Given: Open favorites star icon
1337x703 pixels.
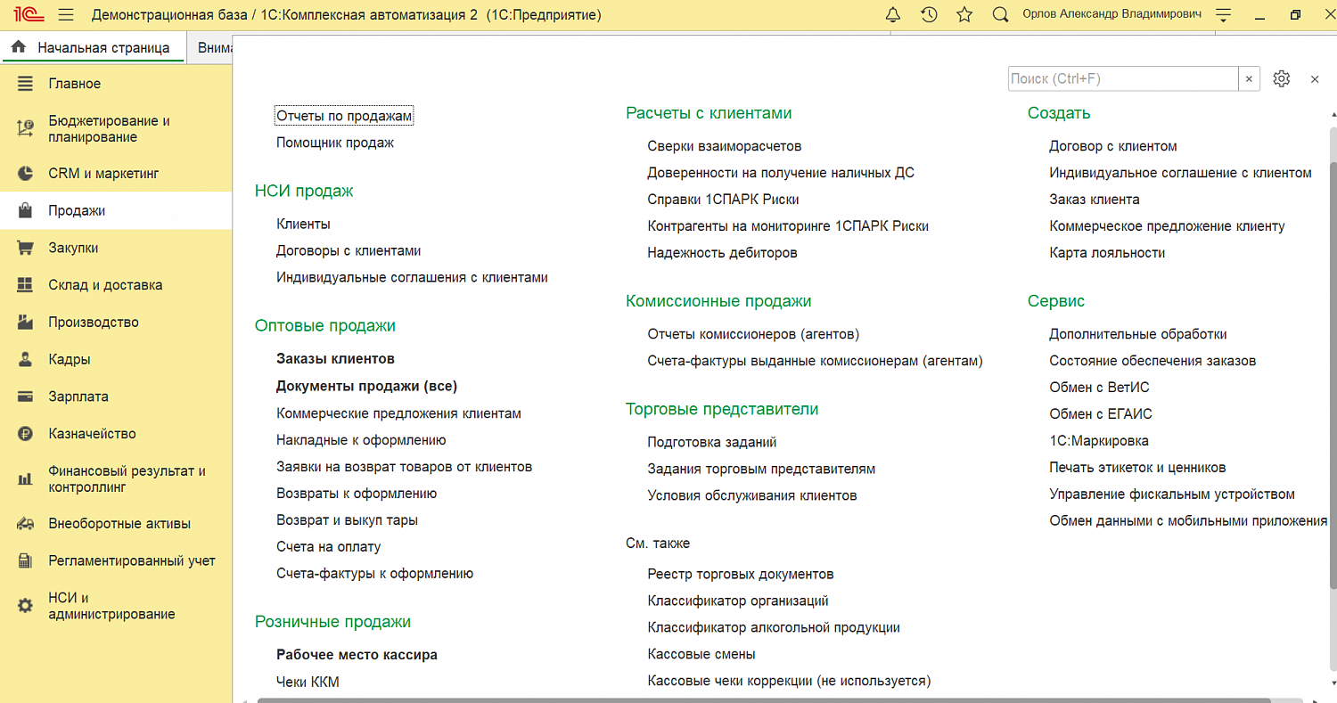Looking at the screenshot, I should coord(964,15).
